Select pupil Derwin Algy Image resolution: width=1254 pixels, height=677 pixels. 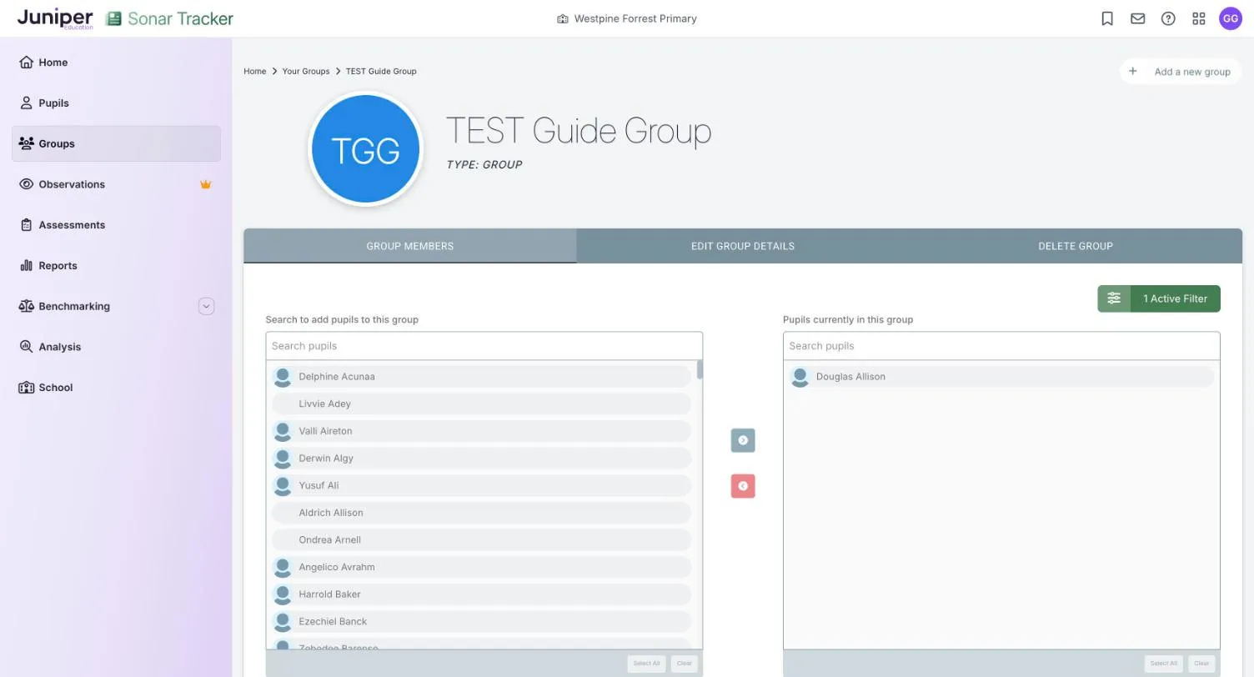[x=481, y=458]
